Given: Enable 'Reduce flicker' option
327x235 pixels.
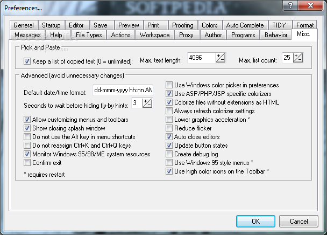Looking at the screenshot, I should [169, 128].
